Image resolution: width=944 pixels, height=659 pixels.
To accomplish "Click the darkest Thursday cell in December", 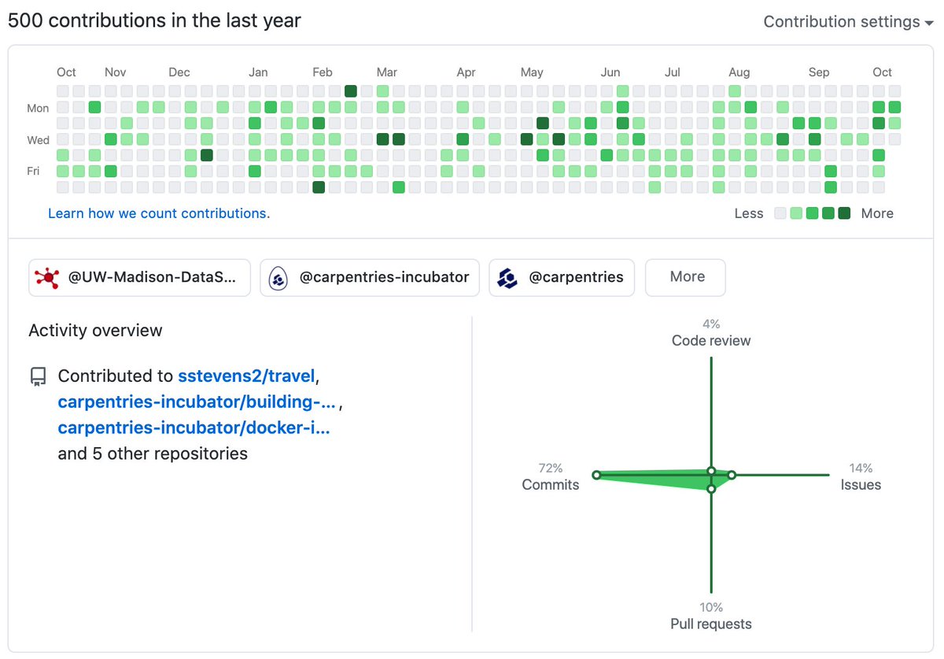I will point(207,155).
